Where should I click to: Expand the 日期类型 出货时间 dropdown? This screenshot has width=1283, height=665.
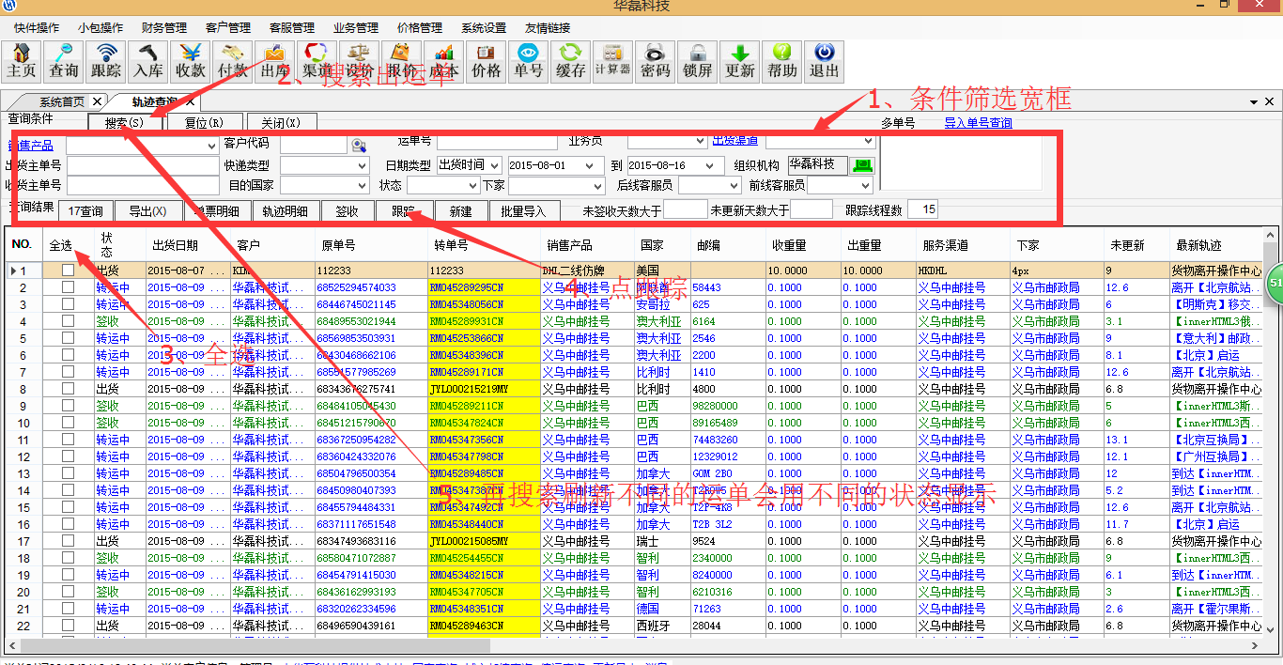pos(495,165)
